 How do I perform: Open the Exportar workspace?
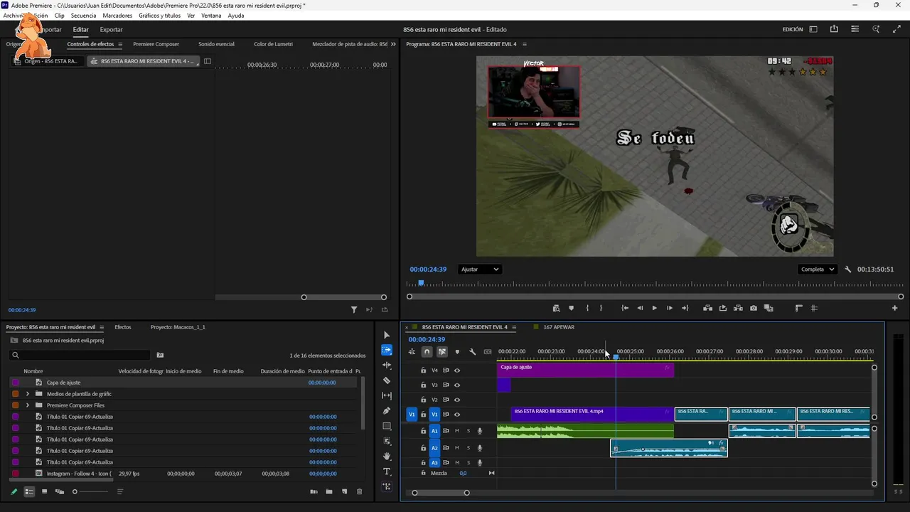[x=111, y=30]
